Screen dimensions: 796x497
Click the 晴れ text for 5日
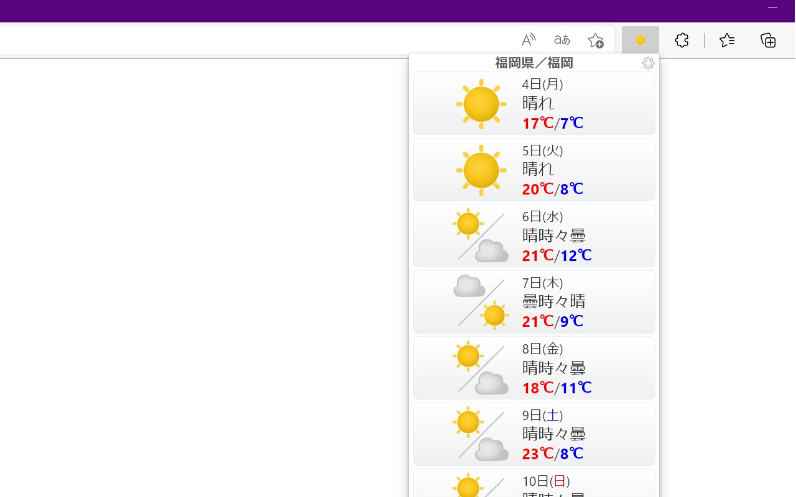pyautogui.click(x=538, y=169)
